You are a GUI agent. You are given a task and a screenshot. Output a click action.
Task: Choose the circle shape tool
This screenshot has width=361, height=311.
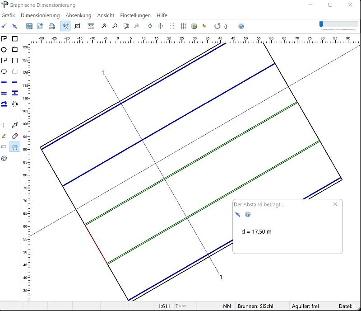[4, 50]
